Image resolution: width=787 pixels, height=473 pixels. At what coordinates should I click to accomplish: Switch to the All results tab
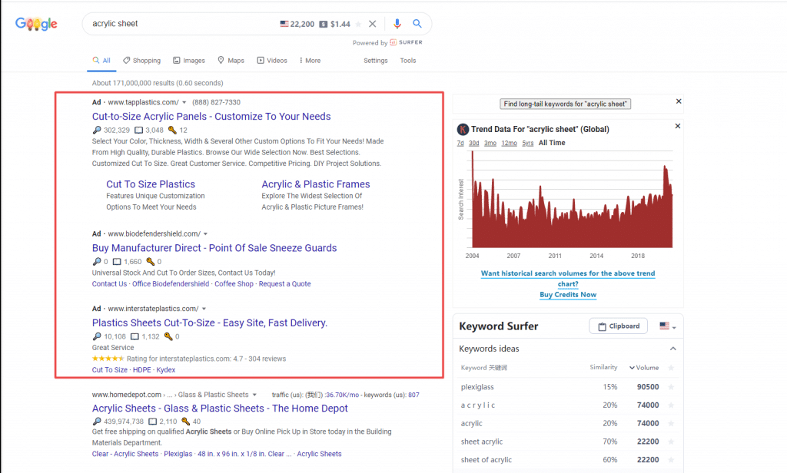101,60
